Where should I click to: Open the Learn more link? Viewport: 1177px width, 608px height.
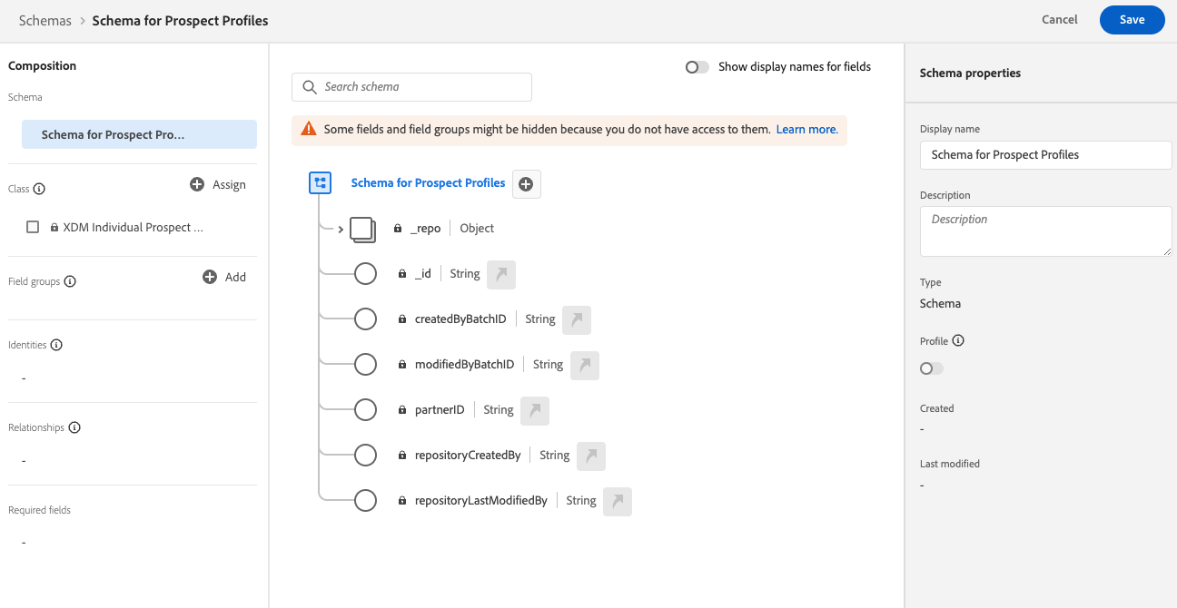point(806,130)
